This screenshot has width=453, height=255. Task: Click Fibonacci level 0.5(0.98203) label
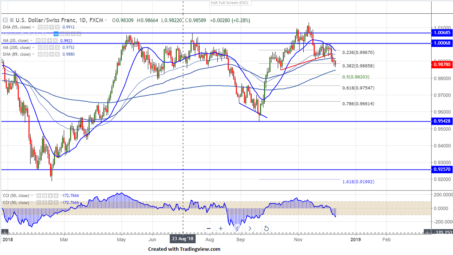pyautogui.click(x=356, y=77)
